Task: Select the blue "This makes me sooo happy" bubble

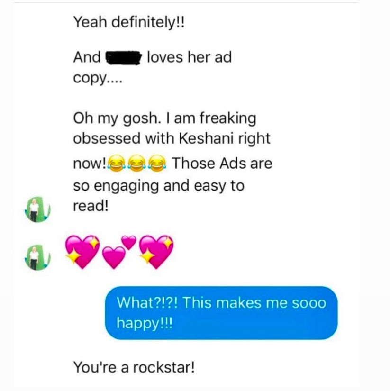Action: (221, 313)
